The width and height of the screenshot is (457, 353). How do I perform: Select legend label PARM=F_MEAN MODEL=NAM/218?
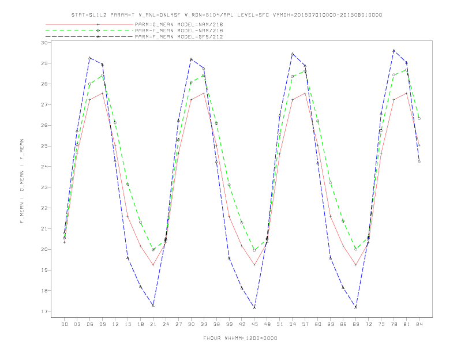click(x=179, y=31)
